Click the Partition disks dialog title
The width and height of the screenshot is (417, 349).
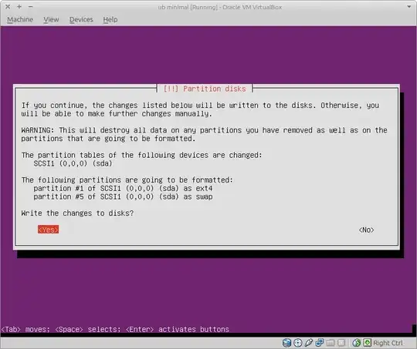point(205,89)
